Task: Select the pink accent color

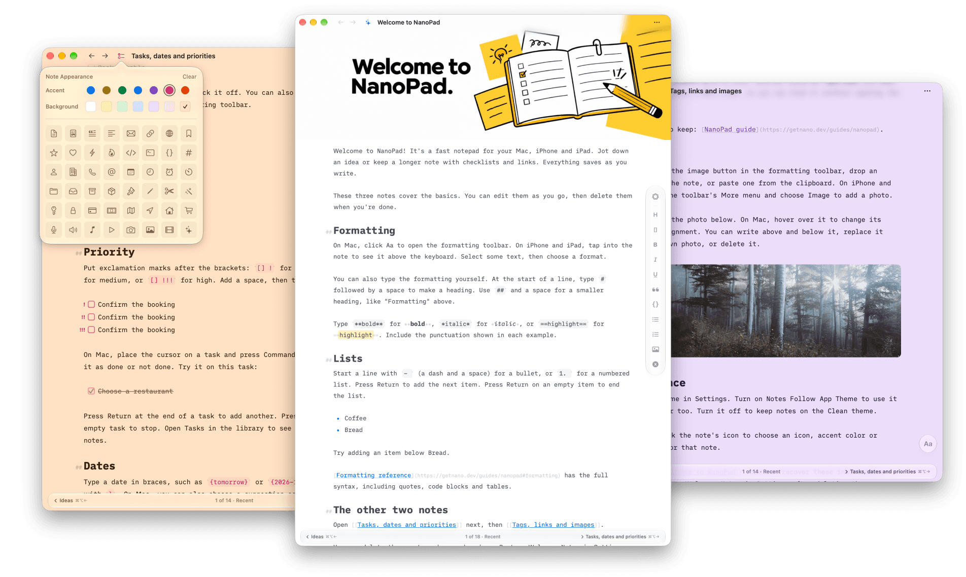Action: (x=169, y=90)
